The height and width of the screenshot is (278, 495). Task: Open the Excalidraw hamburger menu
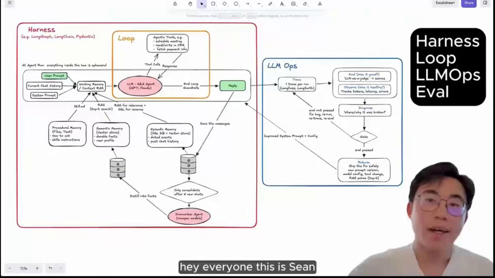point(10,3)
